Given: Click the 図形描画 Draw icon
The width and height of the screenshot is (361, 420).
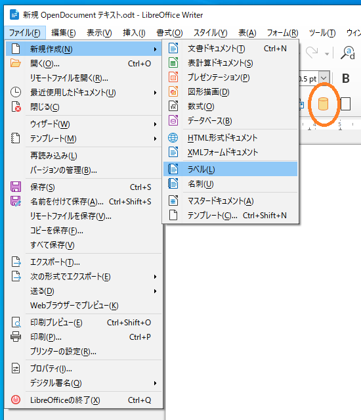Looking at the screenshot, I should click(173, 92).
